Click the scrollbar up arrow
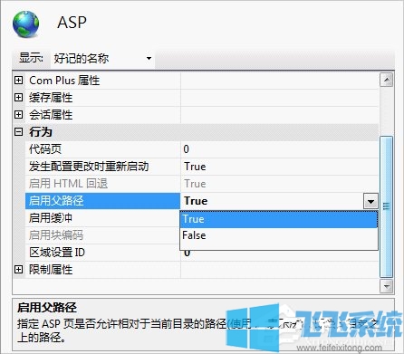Viewport: 404px width, 354px height. tap(386, 80)
